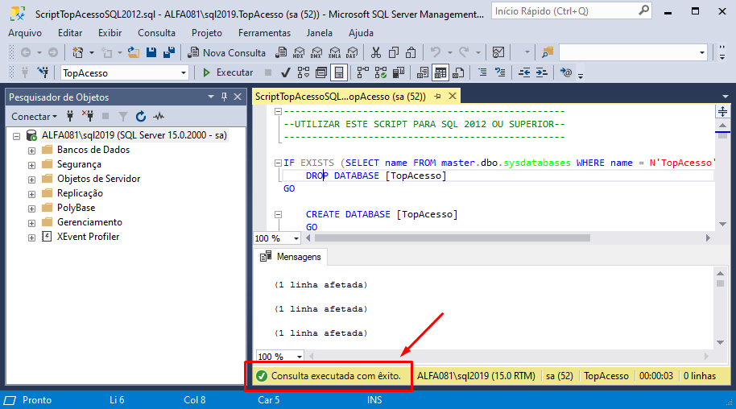The height and width of the screenshot is (409, 736).
Task: Click the Início Rápido search field
Action: point(564,11)
